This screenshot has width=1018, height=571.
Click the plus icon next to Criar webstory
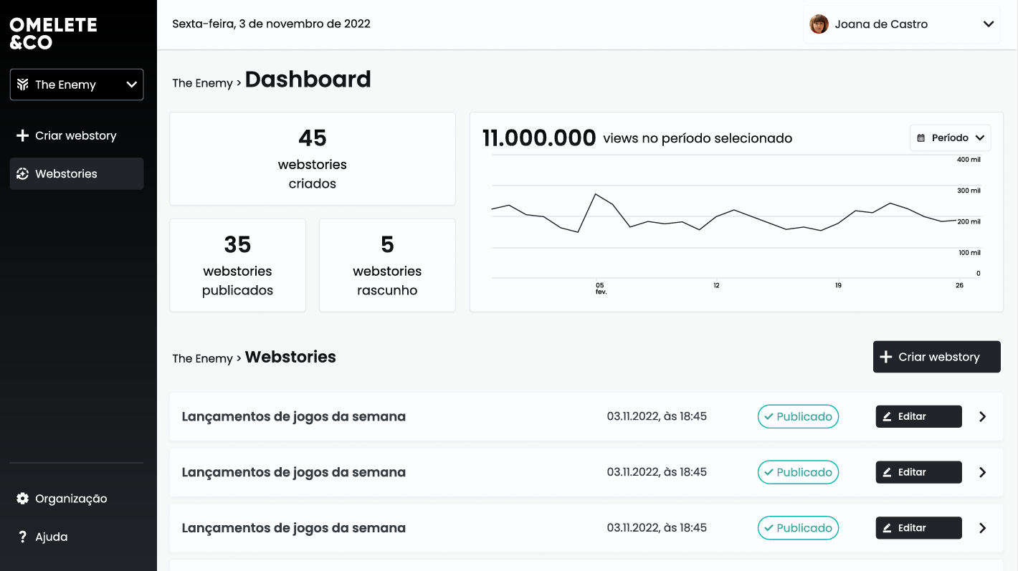[22, 135]
